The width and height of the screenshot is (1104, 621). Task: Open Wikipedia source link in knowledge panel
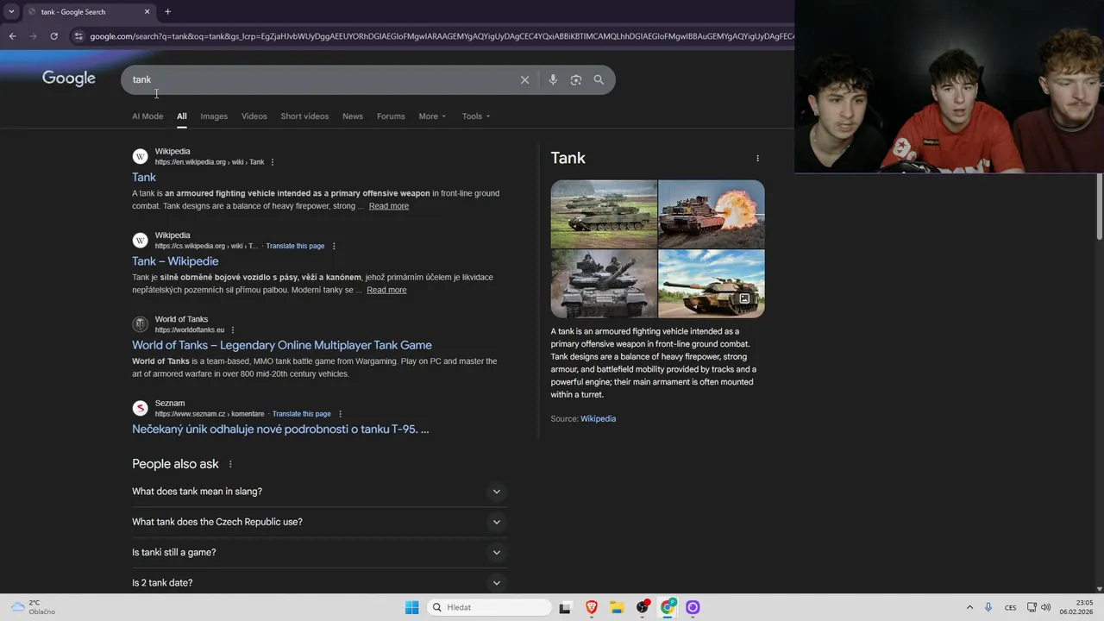point(598,419)
